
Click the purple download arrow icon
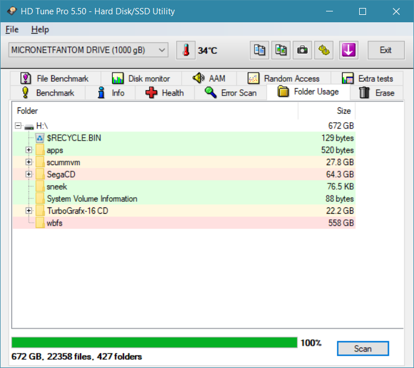(348, 50)
